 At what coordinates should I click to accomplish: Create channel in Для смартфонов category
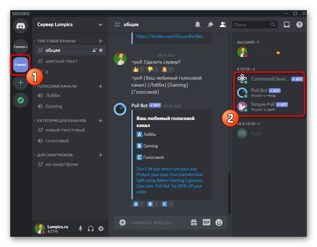tap(101, 155)
